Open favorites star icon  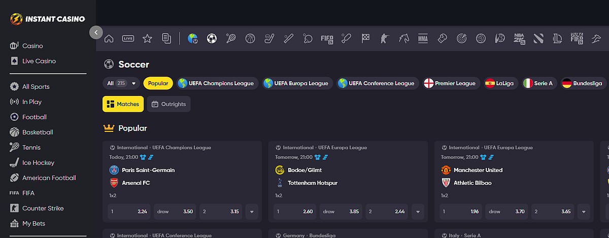(147, 38)
